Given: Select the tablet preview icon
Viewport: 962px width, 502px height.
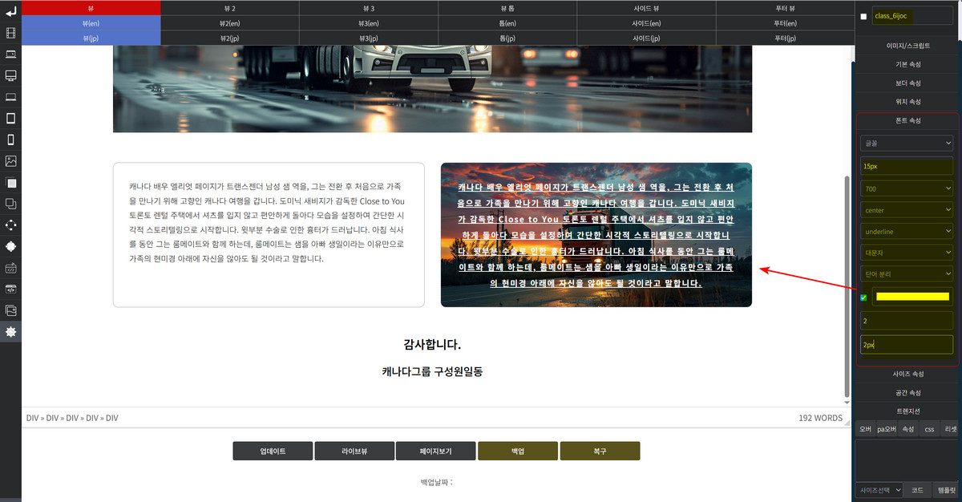Looking at the screenshot, I should [x=10, y=119].
